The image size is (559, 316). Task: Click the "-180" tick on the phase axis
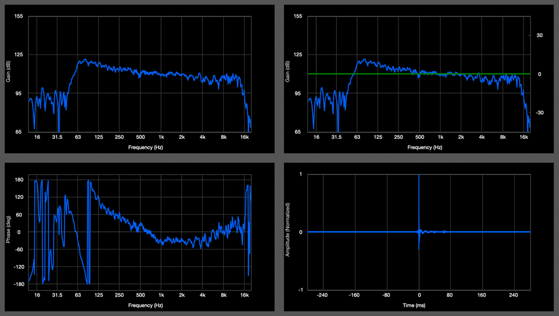click(19, 284)
